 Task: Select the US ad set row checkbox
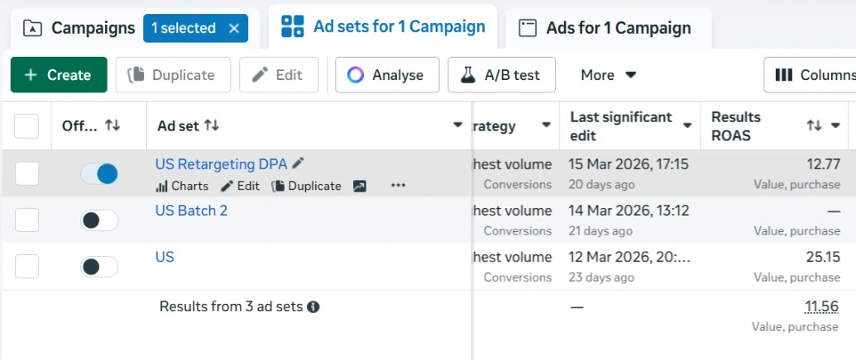(26, 267)
